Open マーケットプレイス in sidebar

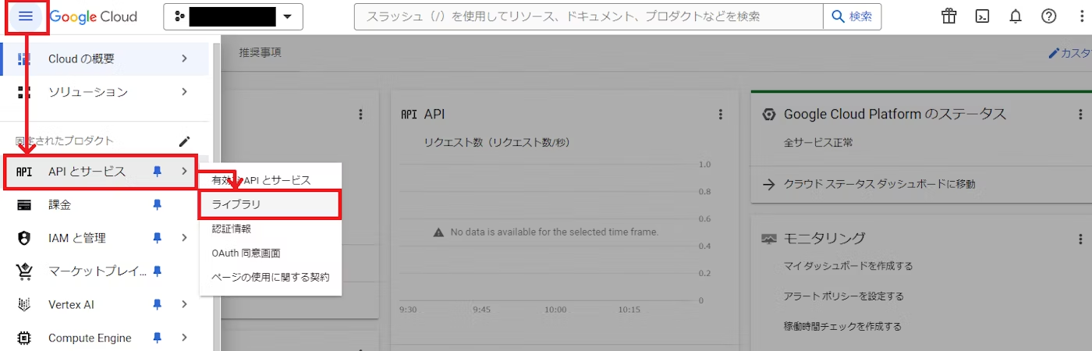click(x=105, y=271)
